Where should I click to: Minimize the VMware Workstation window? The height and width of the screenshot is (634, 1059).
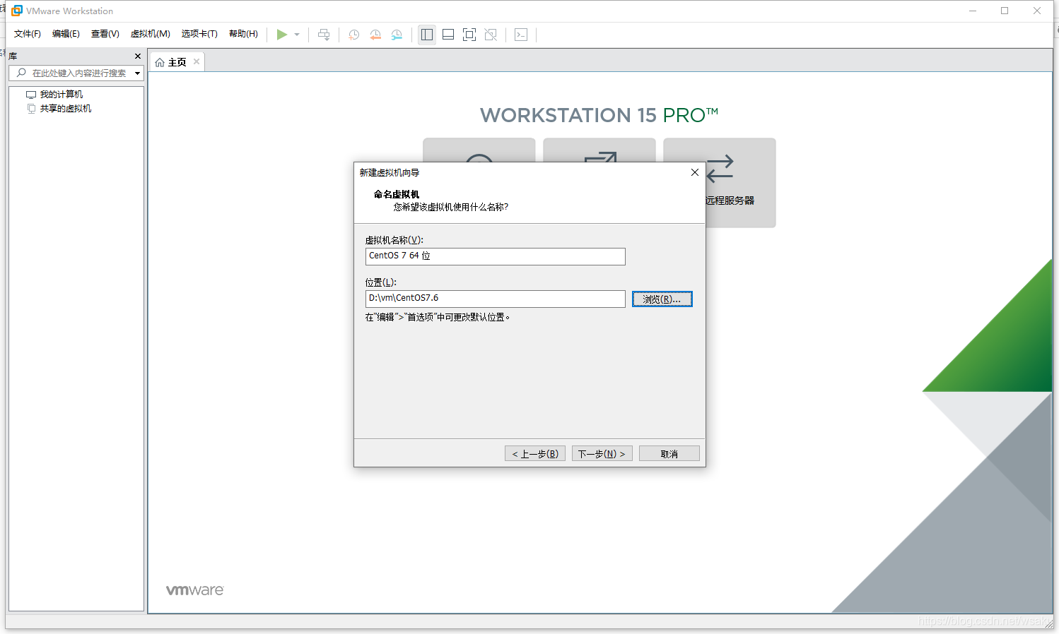(x=973, y=11)
